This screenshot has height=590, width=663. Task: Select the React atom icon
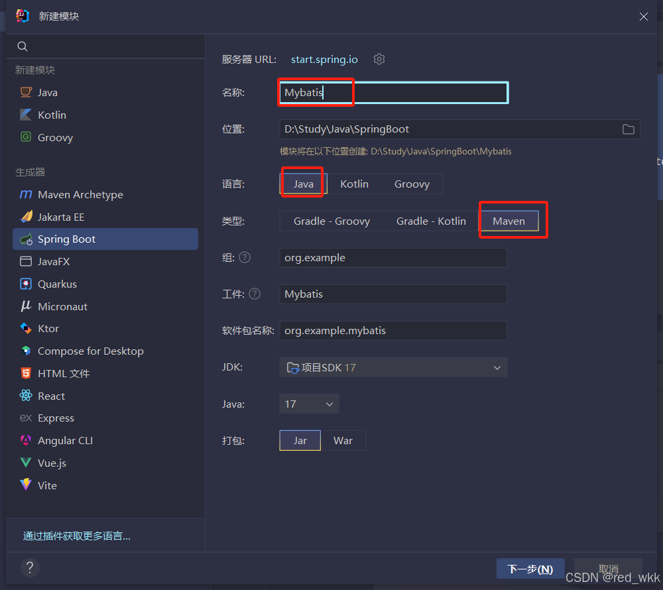click(26, 396)
